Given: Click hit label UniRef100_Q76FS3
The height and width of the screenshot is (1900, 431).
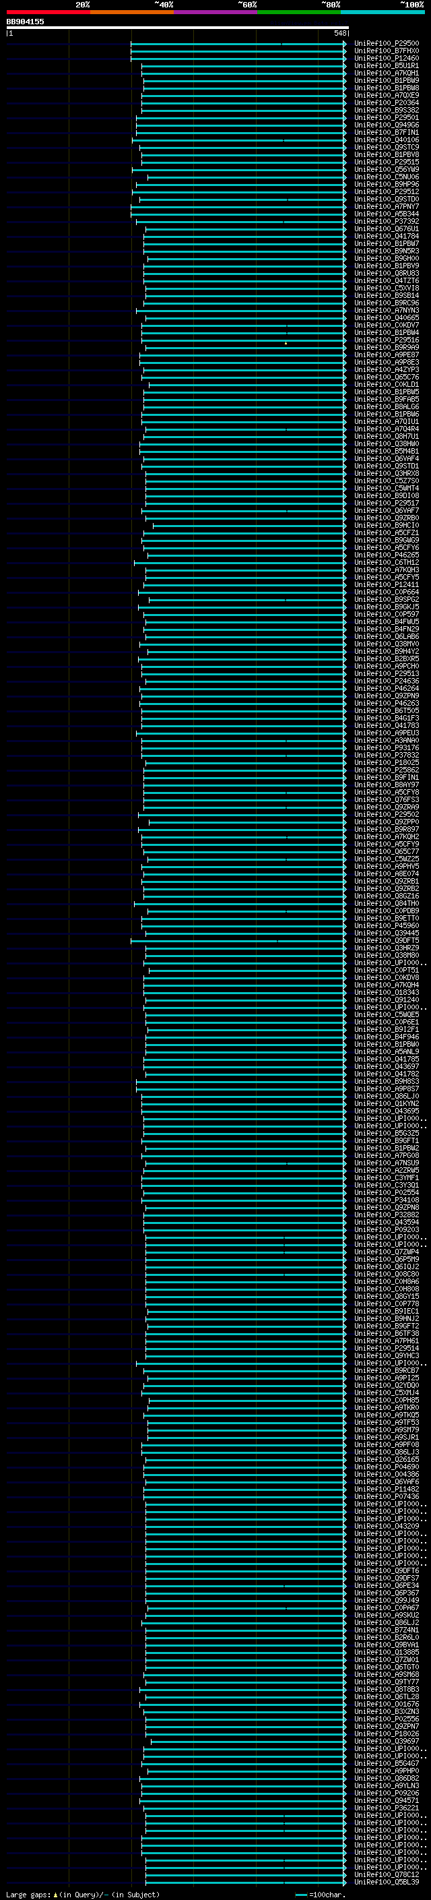Looking at the screenshot, I should tap(386, 799).
